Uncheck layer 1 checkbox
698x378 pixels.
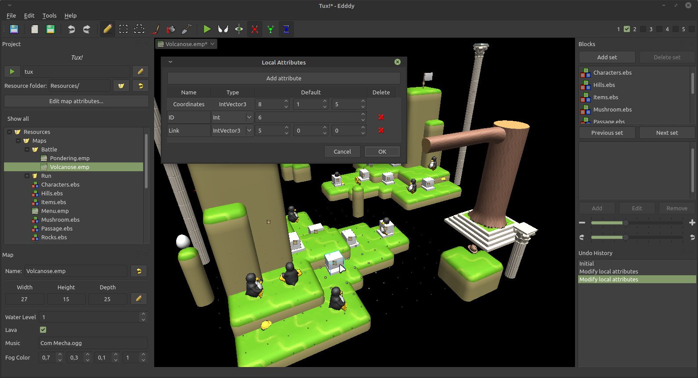[x=627, y=29]
